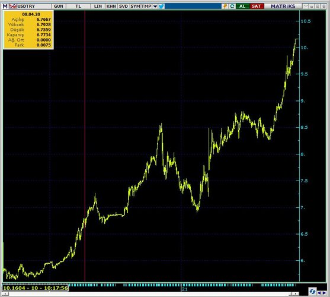Click the blue left arrow navigation icon
Image resolution: width=330 pixels, height=297 pixels.
[319, 293]
